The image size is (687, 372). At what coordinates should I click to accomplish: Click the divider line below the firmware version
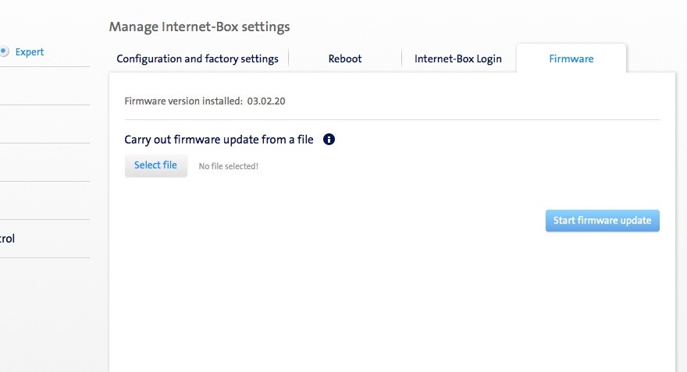coord(392,119)
